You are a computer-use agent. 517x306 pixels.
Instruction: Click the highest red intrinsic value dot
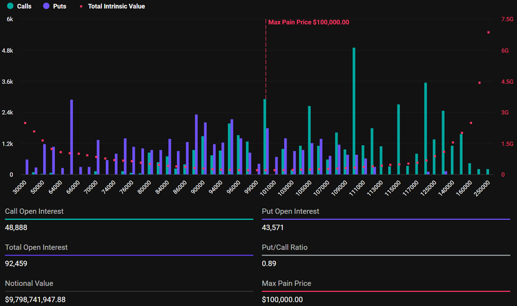[x=488, y=33]
